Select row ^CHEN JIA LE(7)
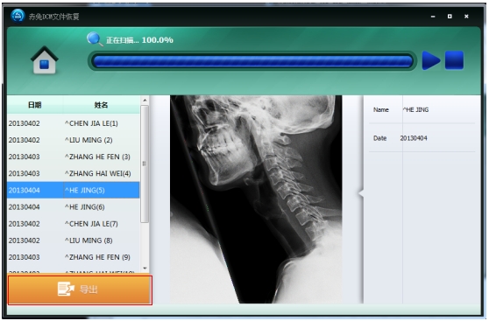489x321 pixels. pyautogui.click(x=74, y=224)
